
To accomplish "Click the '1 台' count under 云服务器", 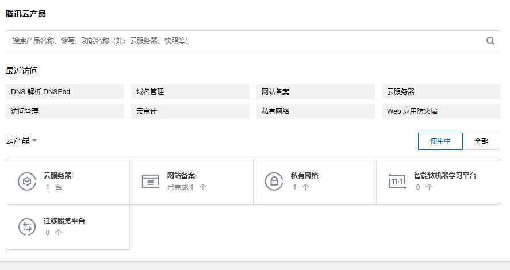I will tap(53, 187).
